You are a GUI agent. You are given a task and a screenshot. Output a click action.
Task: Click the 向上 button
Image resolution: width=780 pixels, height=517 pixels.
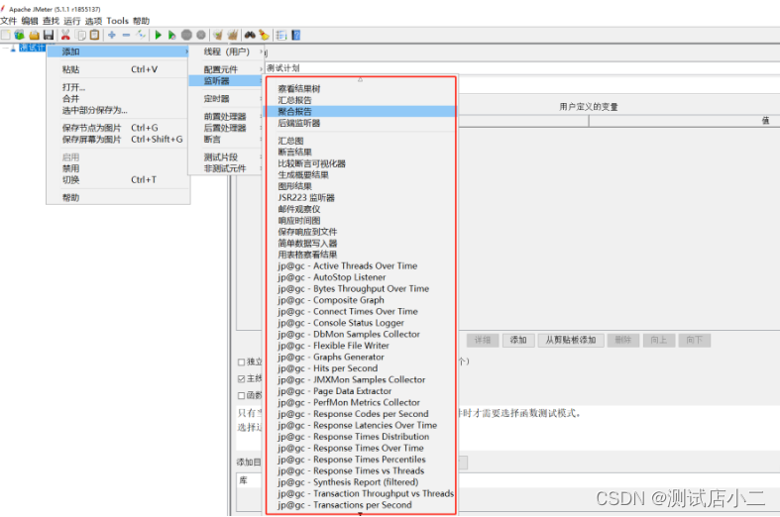659,340
